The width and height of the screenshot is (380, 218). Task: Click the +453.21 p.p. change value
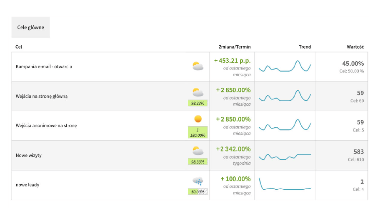[232, 61]
